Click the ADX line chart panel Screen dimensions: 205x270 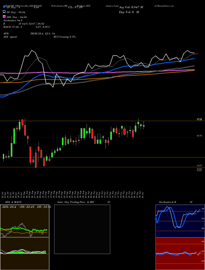tap(25, 221)
